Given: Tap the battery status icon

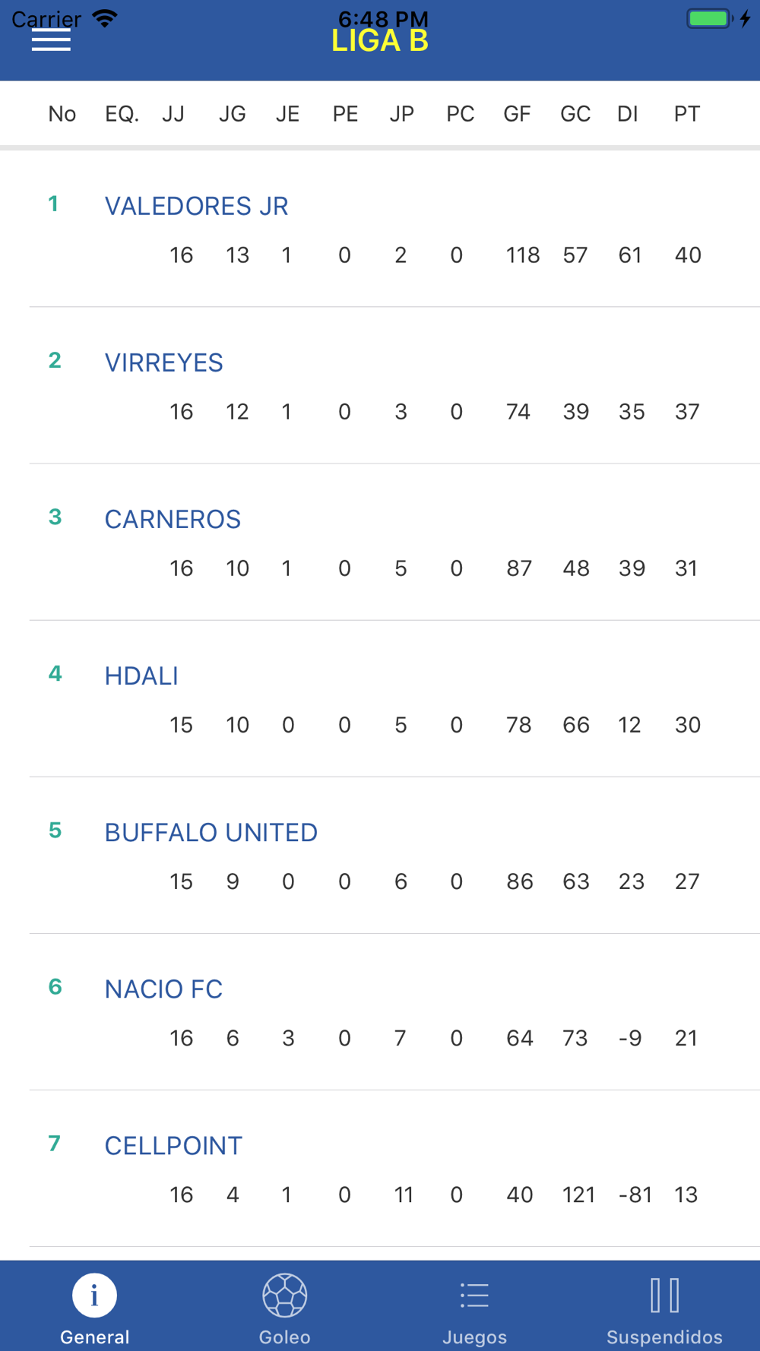Looking at the screenshot, I should [x=710, y=18].
